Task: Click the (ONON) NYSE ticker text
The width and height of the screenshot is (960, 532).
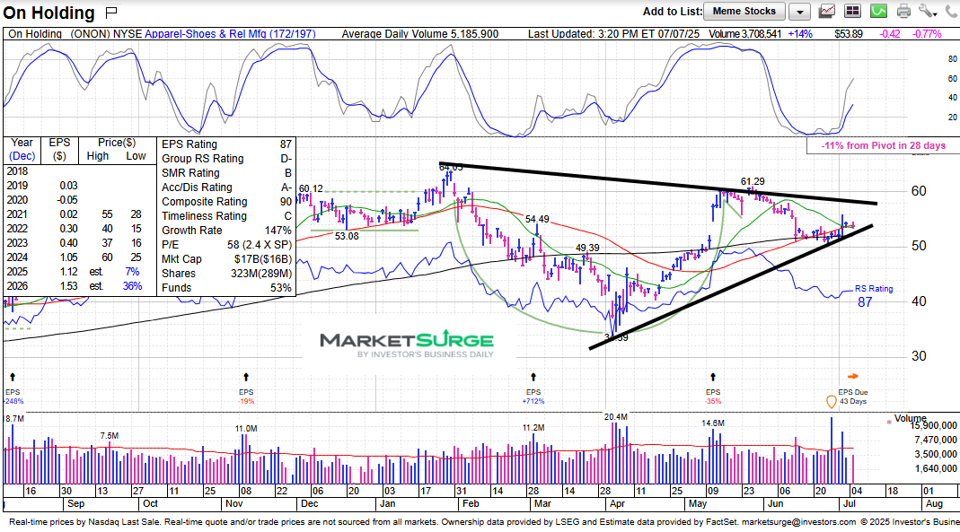Action: 105,33
